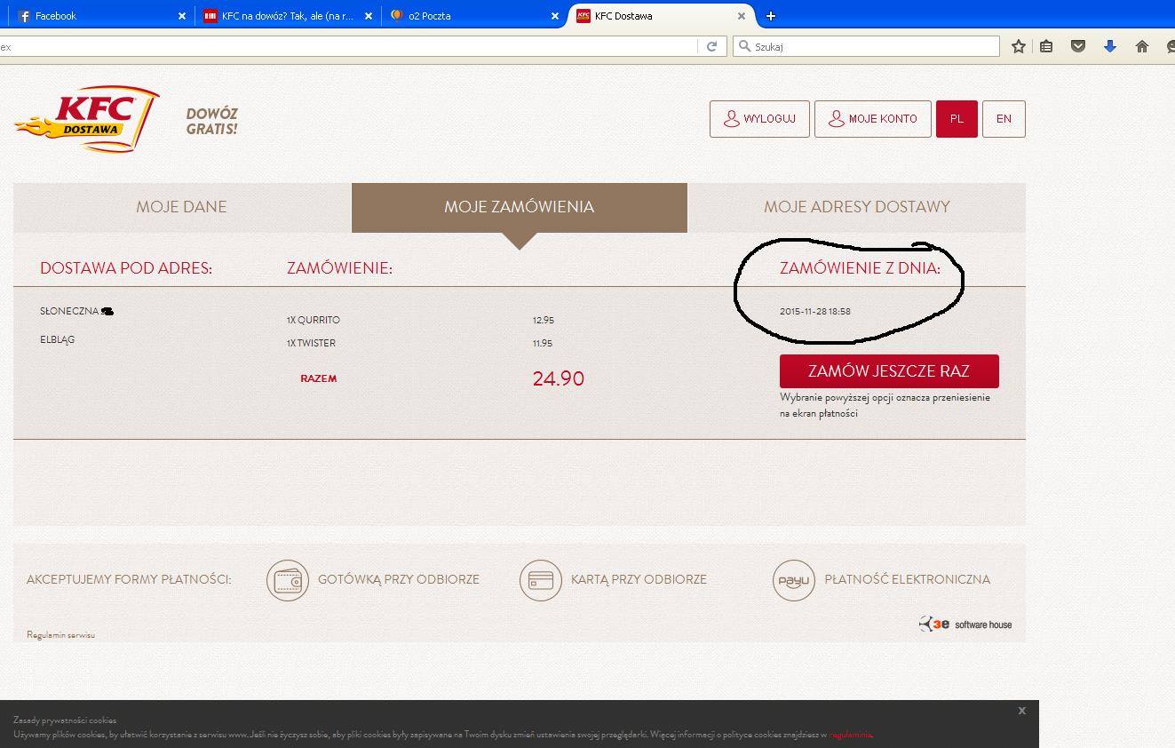Screen dimensions: 1175x748
Task: Bookmark this page with the star icon
Action: pos(1019,46)
